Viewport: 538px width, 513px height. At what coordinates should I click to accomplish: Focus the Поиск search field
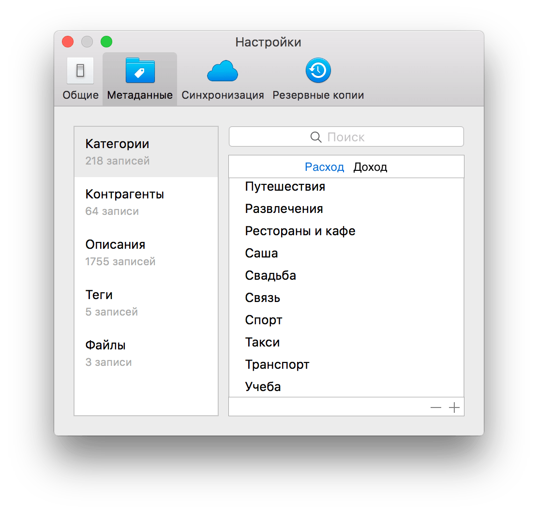346,136
